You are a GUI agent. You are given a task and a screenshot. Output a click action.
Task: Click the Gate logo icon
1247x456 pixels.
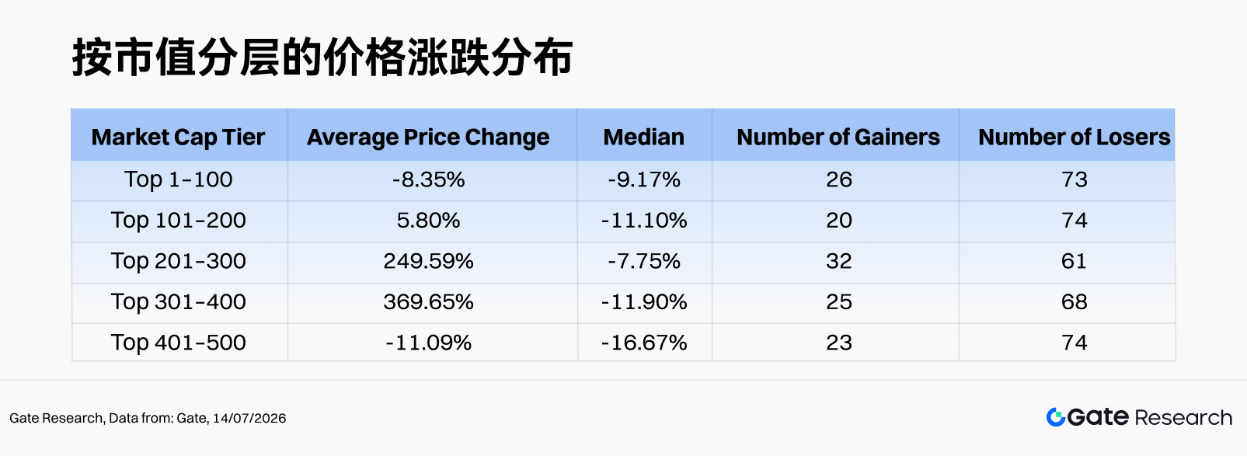(1055, 417)
